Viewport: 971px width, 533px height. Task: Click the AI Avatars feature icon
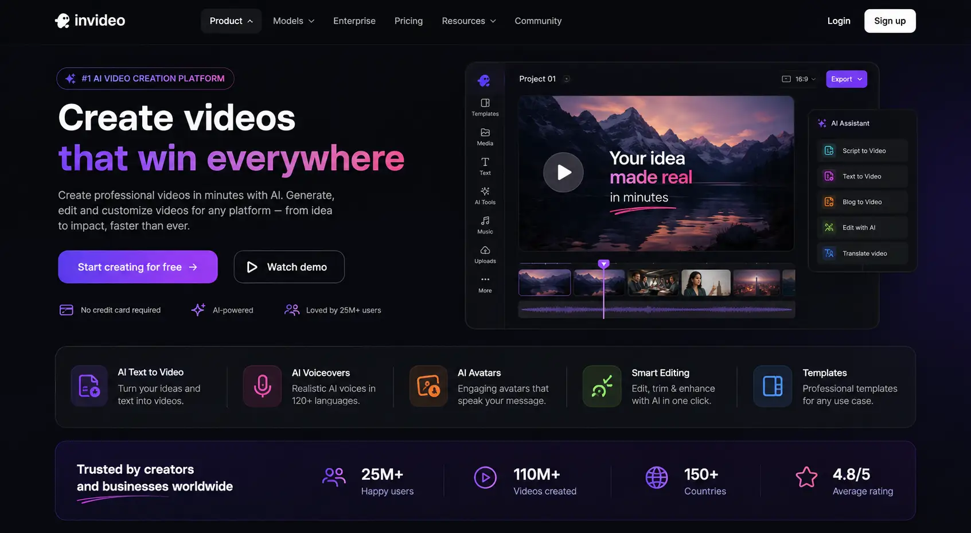[x=428, y=386]
